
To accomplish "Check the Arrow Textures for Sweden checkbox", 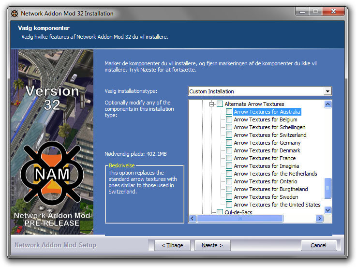I will [229, 197].
